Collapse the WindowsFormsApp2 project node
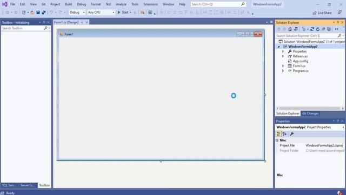The height and width of the screenshot is (195, 346). tap(279, 47)
